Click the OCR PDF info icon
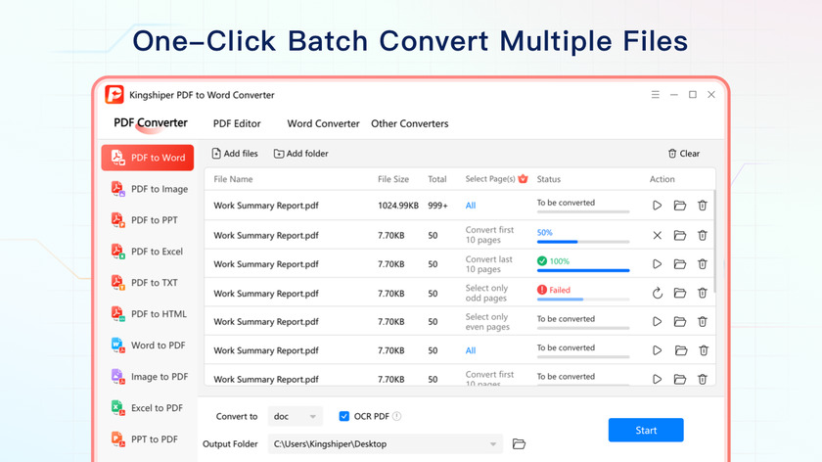The height and width of the screenshot is (462, 822). click(x=397, y=416)
